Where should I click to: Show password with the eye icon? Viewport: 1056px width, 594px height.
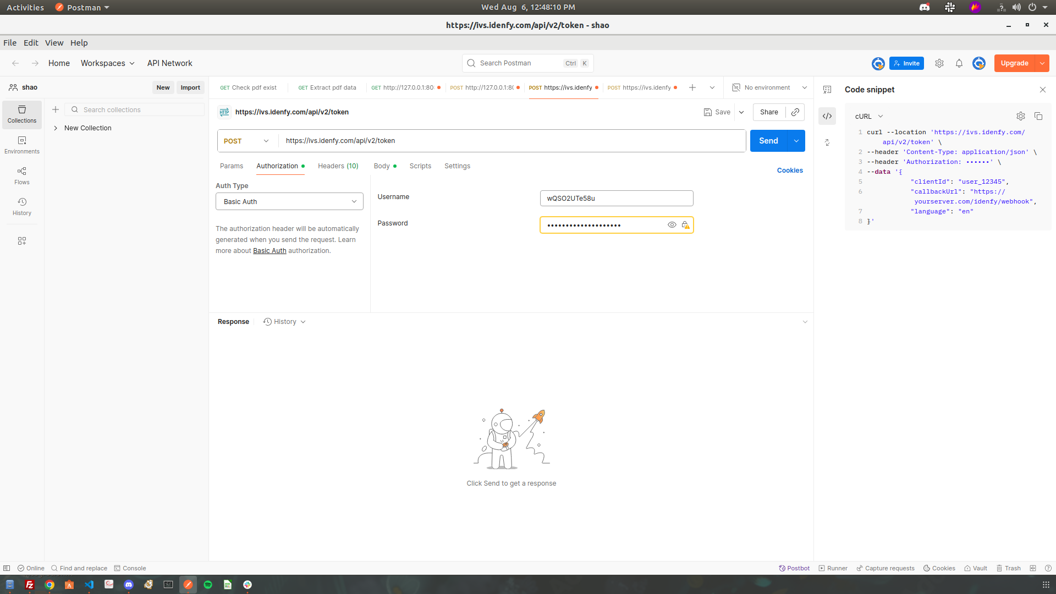click(x=672, y=225)
